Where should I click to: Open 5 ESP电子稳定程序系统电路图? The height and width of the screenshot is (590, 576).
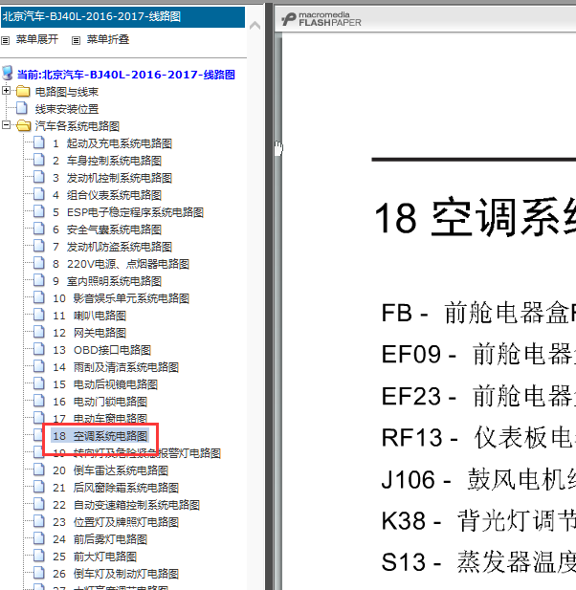[x=128, y=212]
